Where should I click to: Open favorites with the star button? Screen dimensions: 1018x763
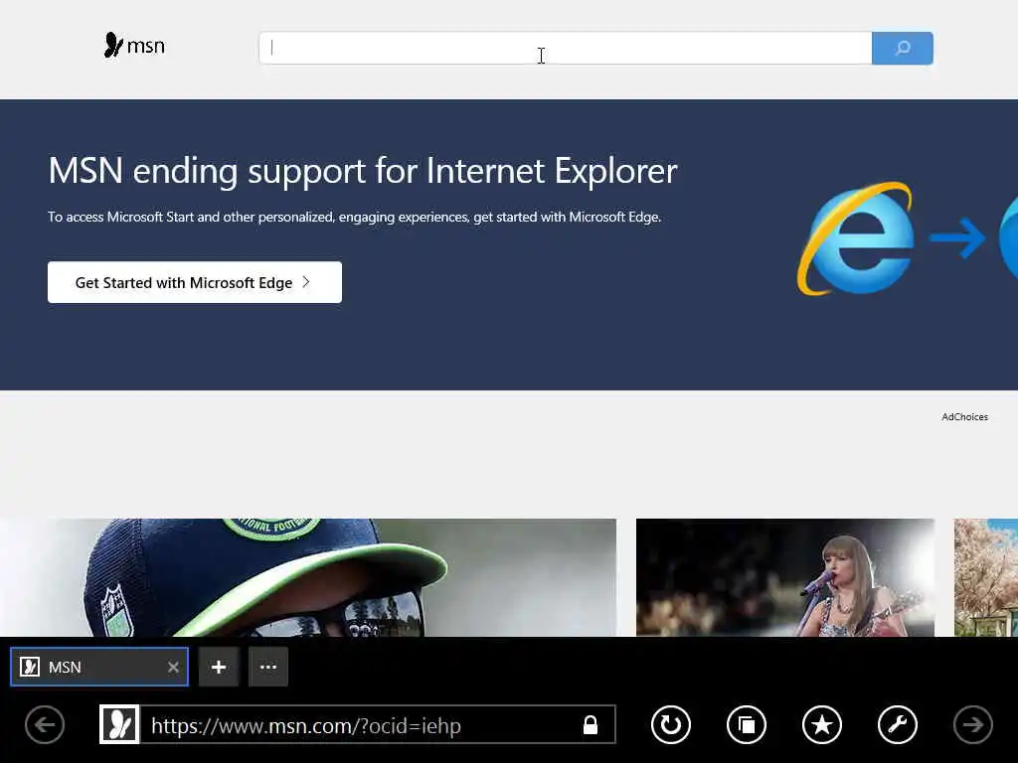(x=822, y=724)
